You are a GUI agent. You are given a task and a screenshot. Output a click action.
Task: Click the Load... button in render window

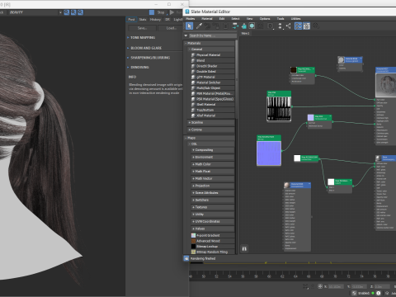(171, 28)
